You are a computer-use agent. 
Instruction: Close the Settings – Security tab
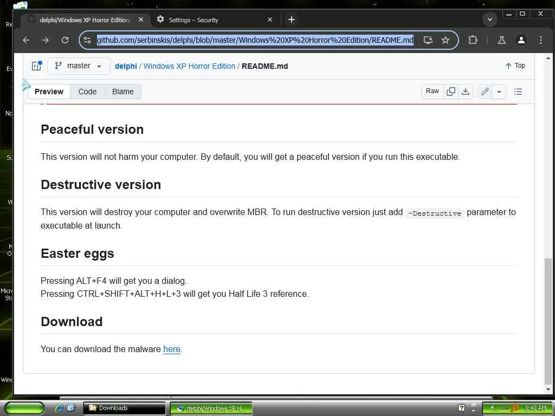tap(270, 19)
